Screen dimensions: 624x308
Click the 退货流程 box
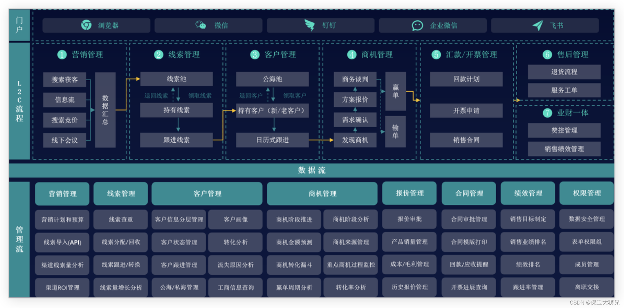coord(564,72)
